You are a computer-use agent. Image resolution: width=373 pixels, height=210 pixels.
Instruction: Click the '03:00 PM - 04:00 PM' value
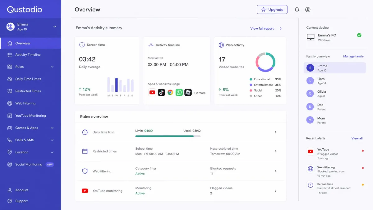(168, 65)
